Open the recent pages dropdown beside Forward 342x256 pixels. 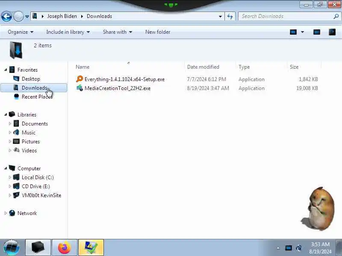[27, 16]
